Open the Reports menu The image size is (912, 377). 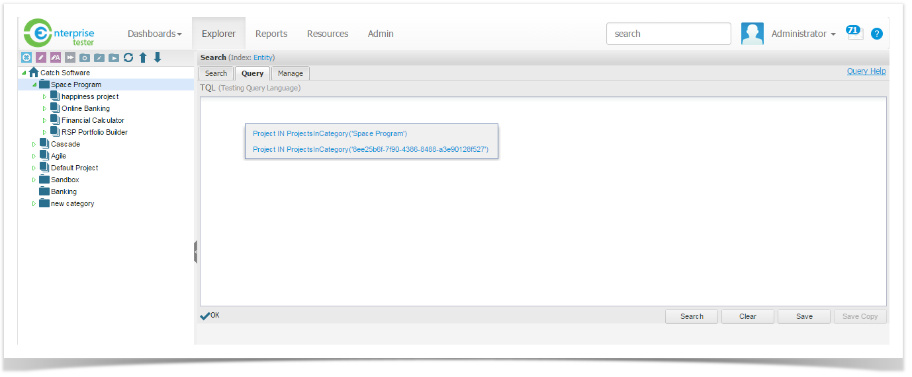click(271, 34)
